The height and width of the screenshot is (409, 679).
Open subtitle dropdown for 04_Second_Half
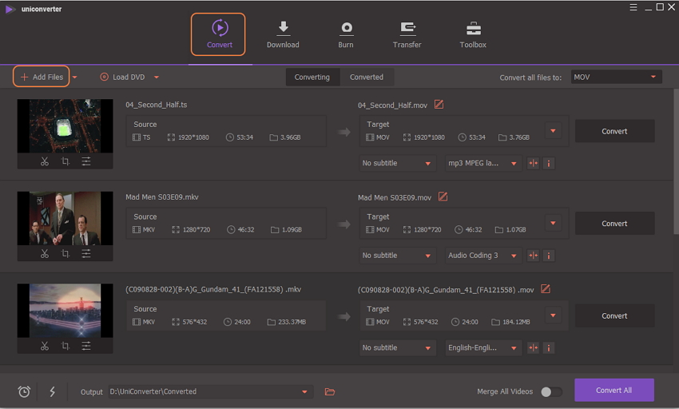tap(397, 163)
